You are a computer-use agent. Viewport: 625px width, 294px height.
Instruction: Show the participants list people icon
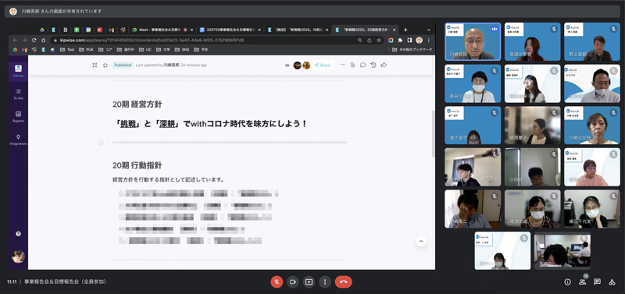tap(582, 282)
